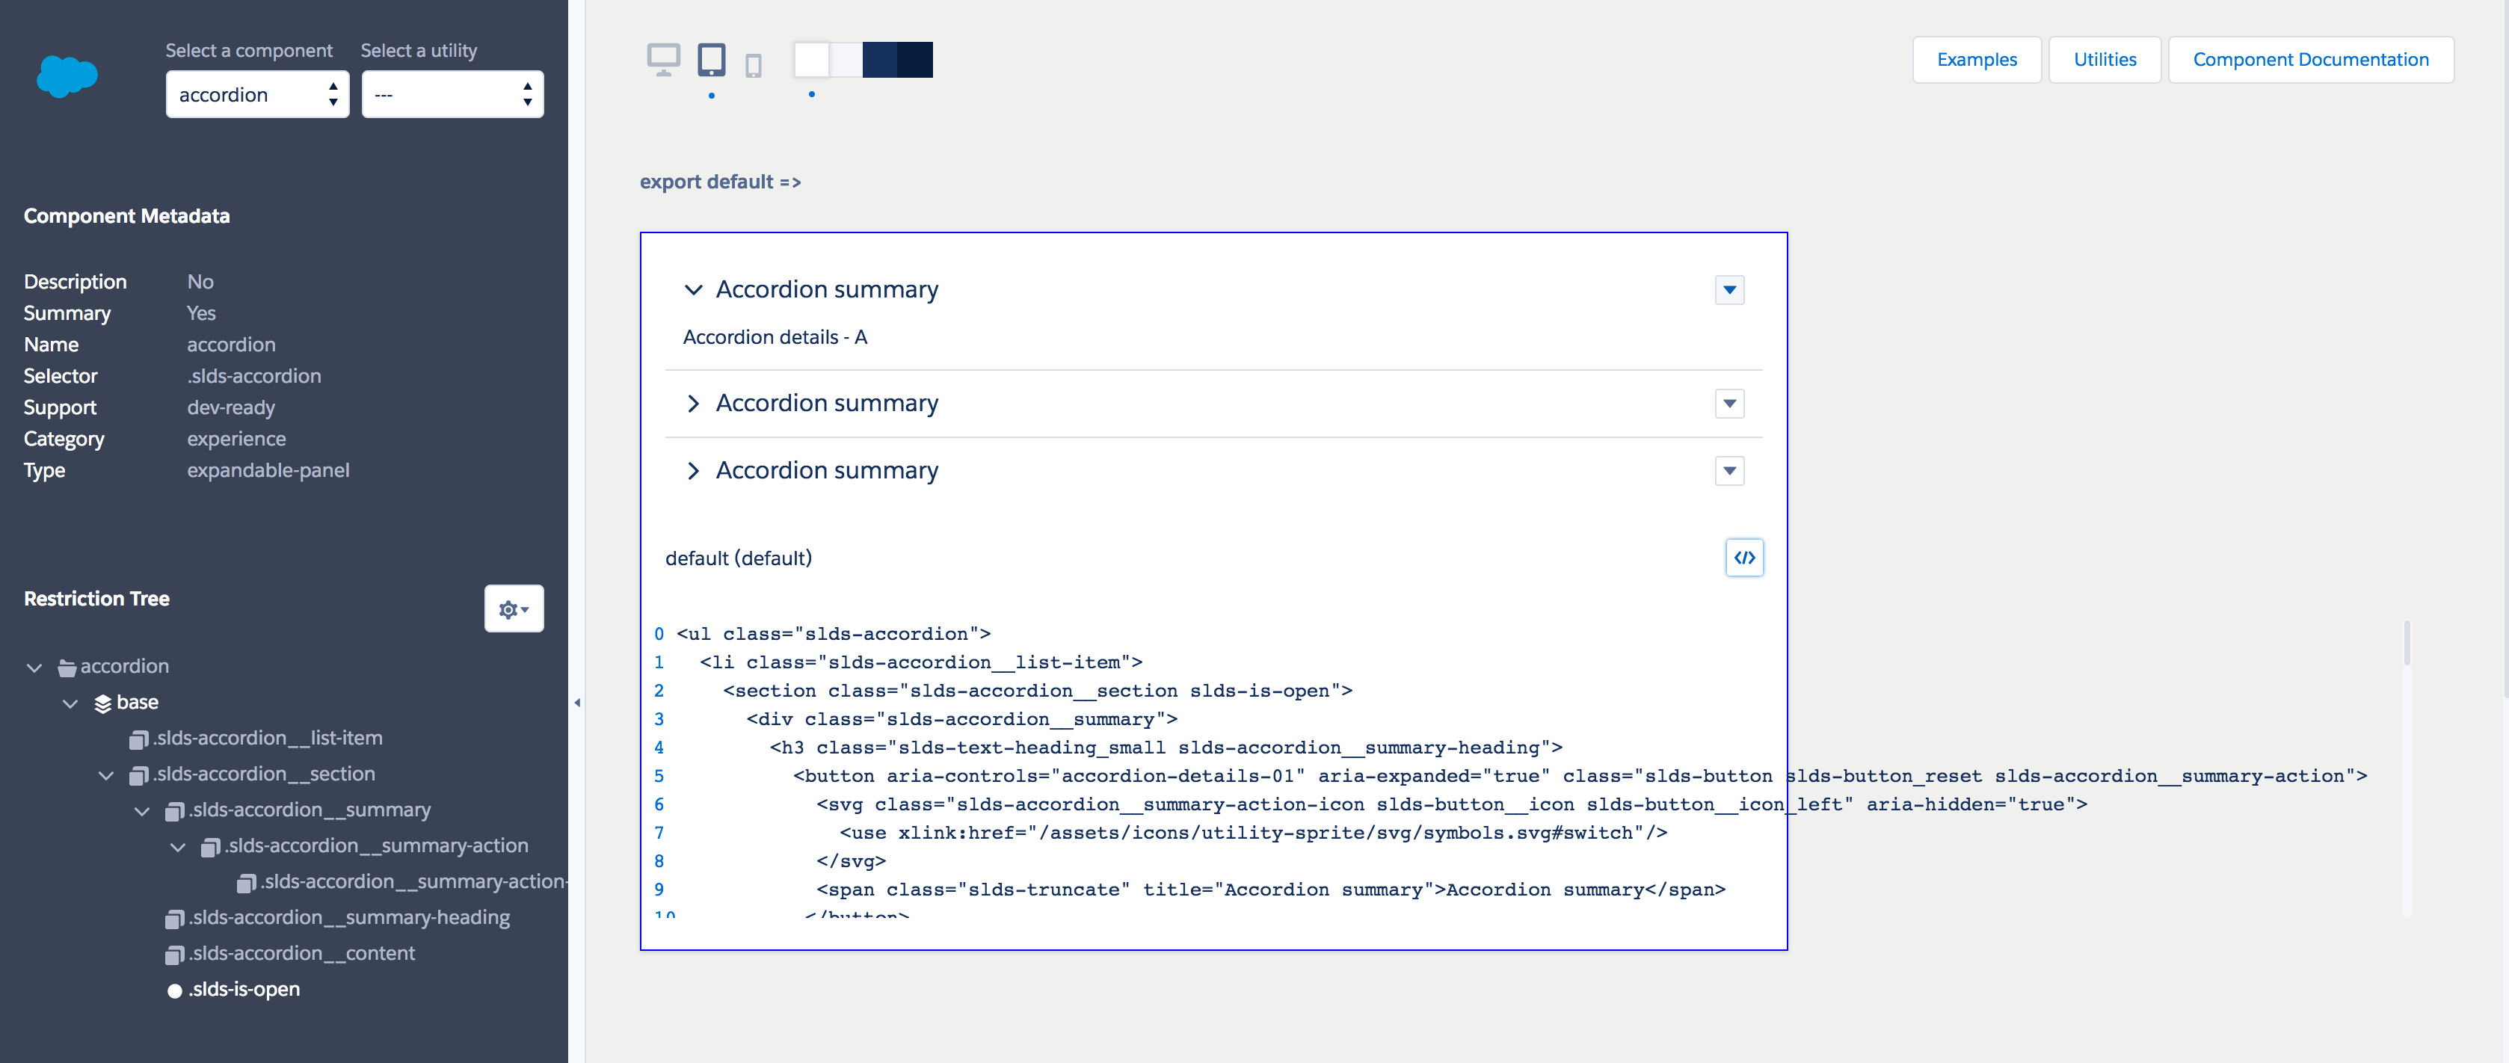The width and height of the screenshot is (2509, 1063).
Task: Click the icon beside .slds-accordion__list-item
Action: tap(139, 739)
